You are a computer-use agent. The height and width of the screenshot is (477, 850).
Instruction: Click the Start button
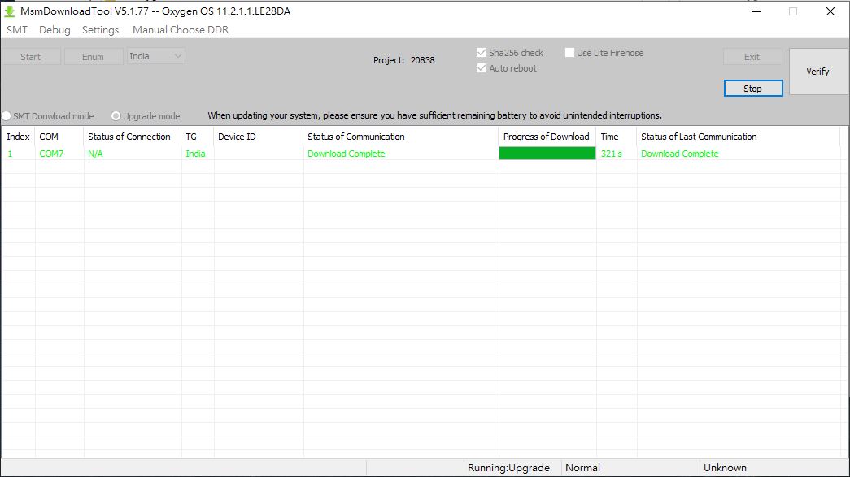pos(30,56)
